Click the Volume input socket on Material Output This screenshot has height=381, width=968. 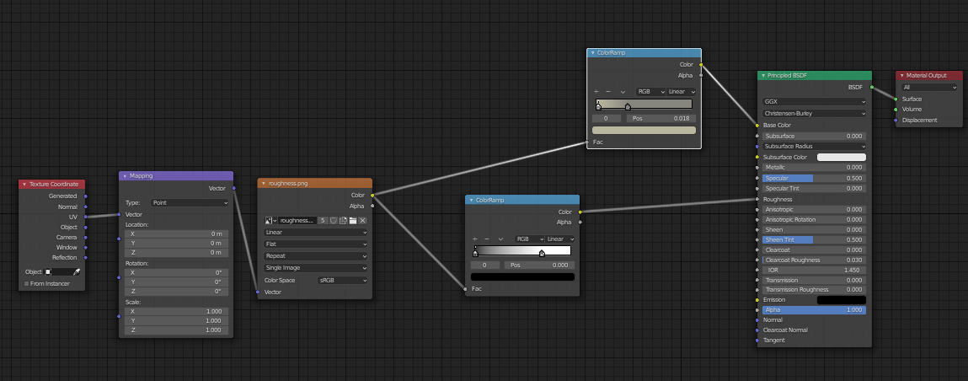pyautogui.click(x=896, y=110)
